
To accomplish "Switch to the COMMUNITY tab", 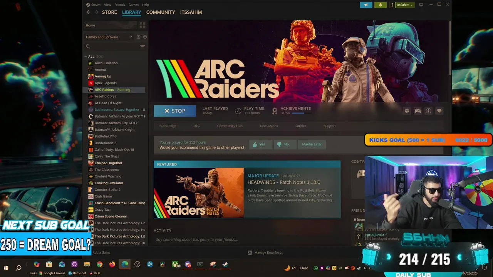I will point(161,12).
